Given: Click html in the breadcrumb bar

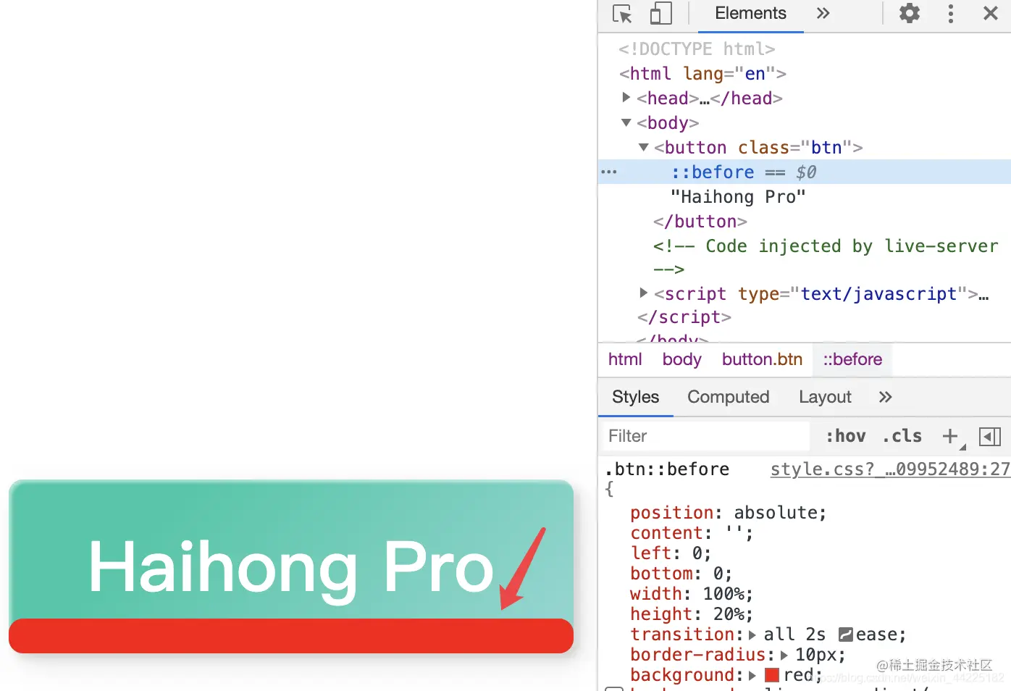Looking at the screenshot, I should click(625, 359).
